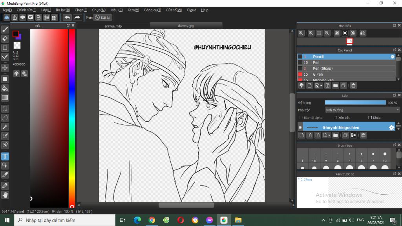This screenshot has width=402, height=226.
Task: Tick the Khóa lock checkbox
Action: [370, 118]
